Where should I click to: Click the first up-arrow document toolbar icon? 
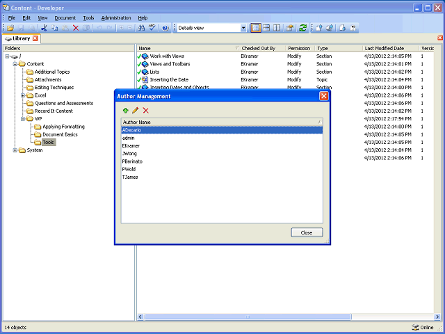[319, 28]
